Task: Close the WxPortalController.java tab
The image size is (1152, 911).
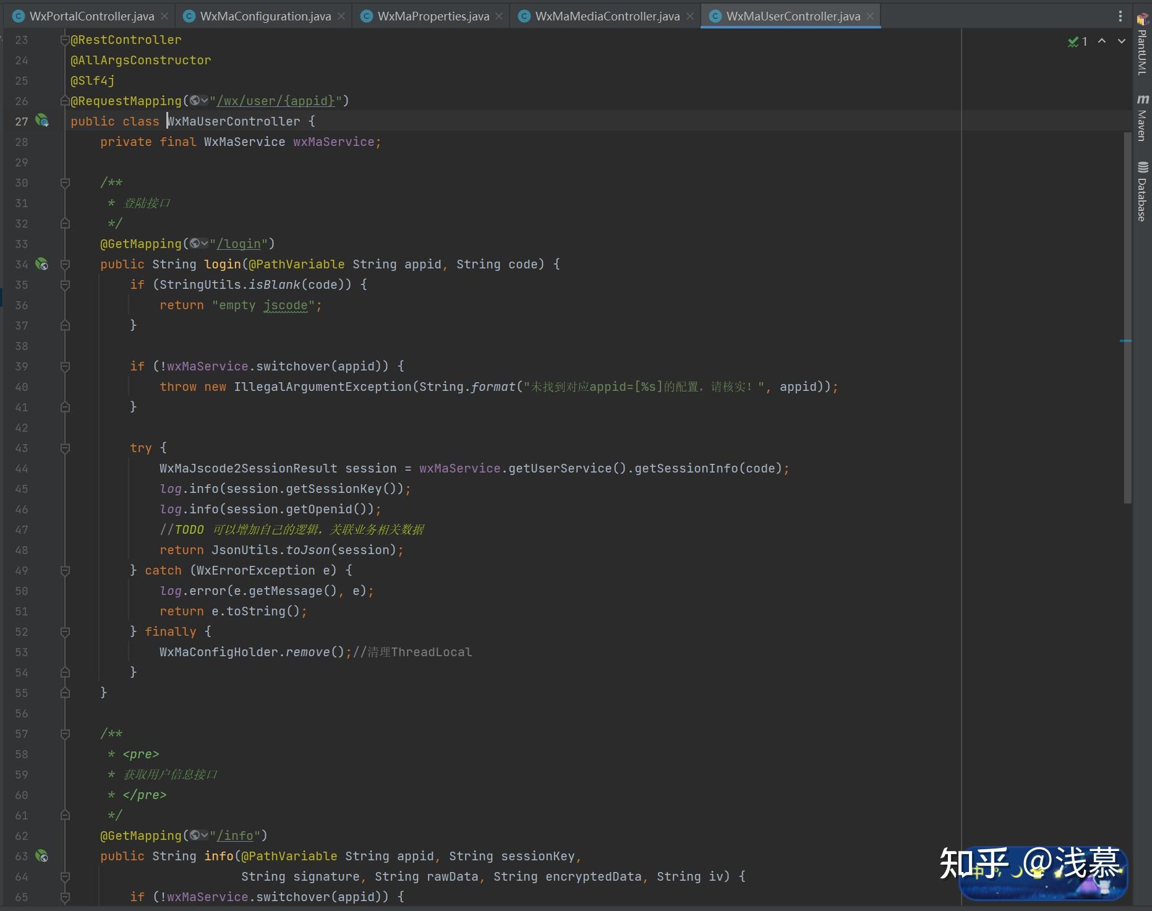Action: pyautogui.click(x=164, y=16)
